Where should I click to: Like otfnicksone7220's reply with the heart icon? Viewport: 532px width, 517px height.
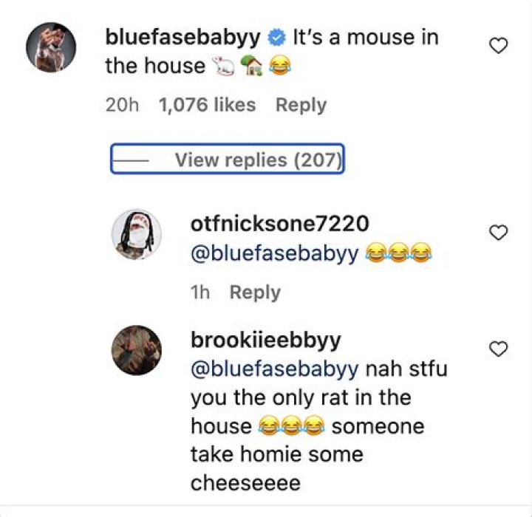click(499, 233)
